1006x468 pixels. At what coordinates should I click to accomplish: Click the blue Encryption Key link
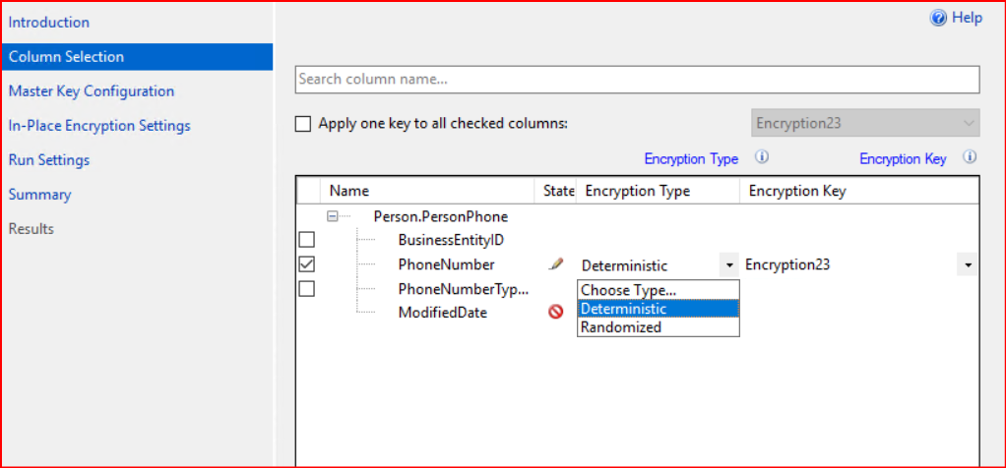[x=903, y=158]
